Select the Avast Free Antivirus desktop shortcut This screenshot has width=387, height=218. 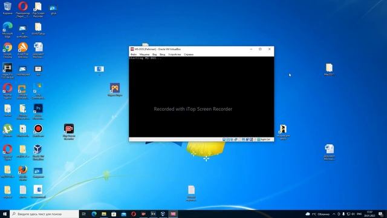coord(23,50)
